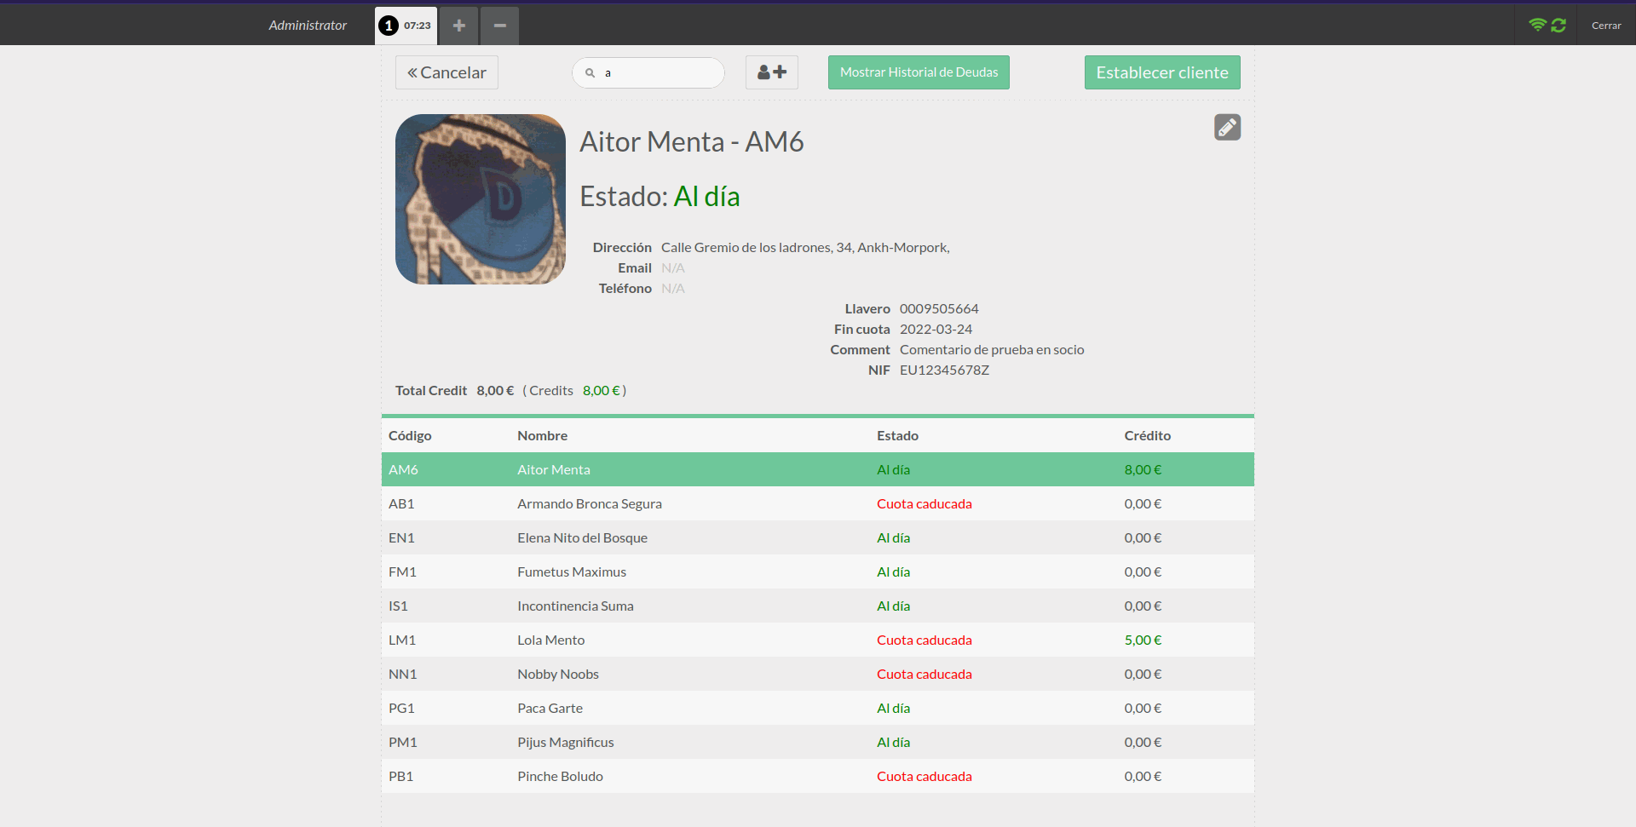This screenshot has height=827, width=1636.
Task: Click the search magnifier icon
Action: [590, 73]
